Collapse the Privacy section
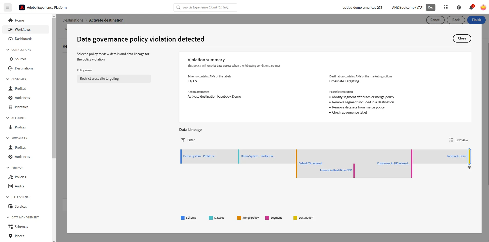 click(8, 168)
